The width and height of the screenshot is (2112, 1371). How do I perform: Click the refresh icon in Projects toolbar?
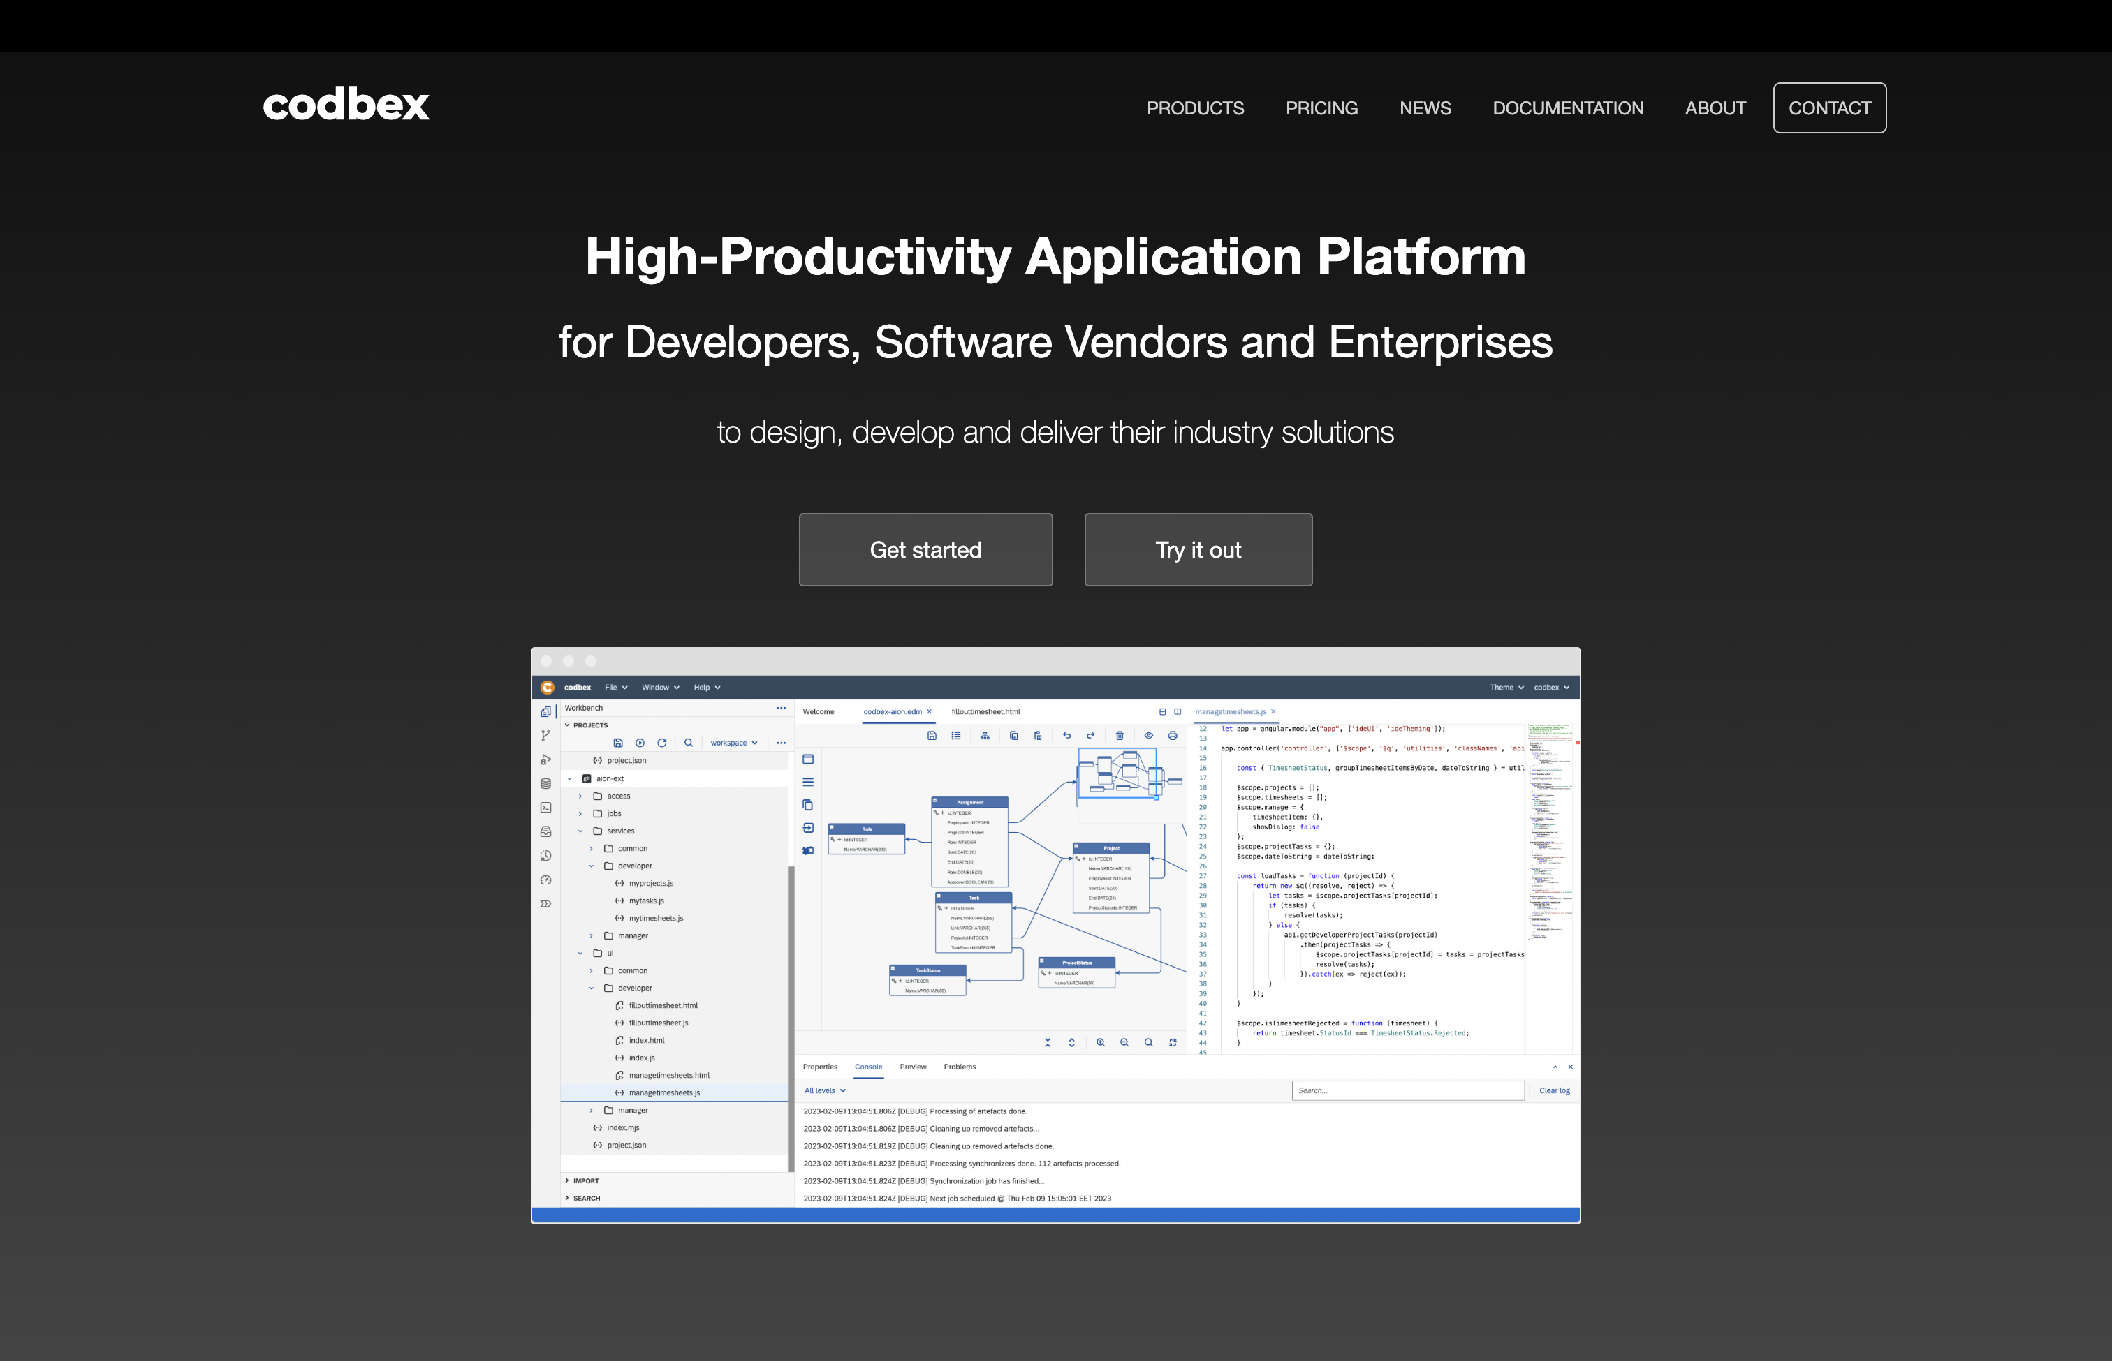[661, 743]
